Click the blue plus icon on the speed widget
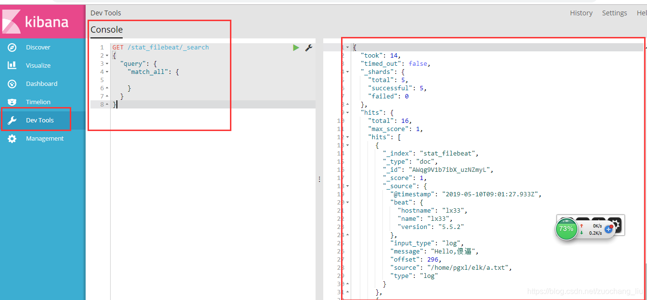647x300 pixels. tap(608, 229)
